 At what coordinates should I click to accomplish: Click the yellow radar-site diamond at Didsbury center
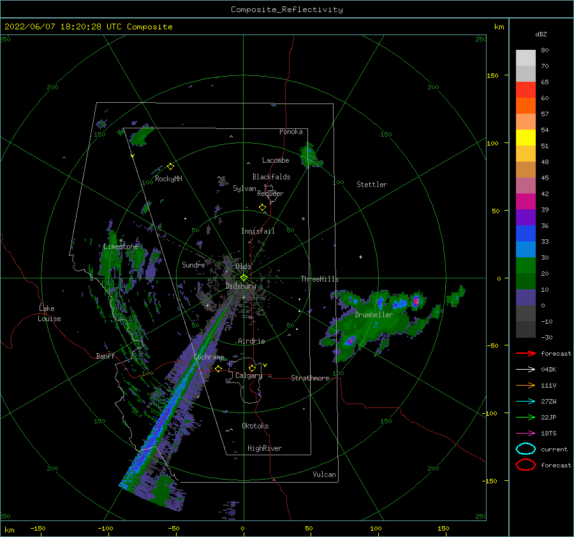tap(244, 278)
